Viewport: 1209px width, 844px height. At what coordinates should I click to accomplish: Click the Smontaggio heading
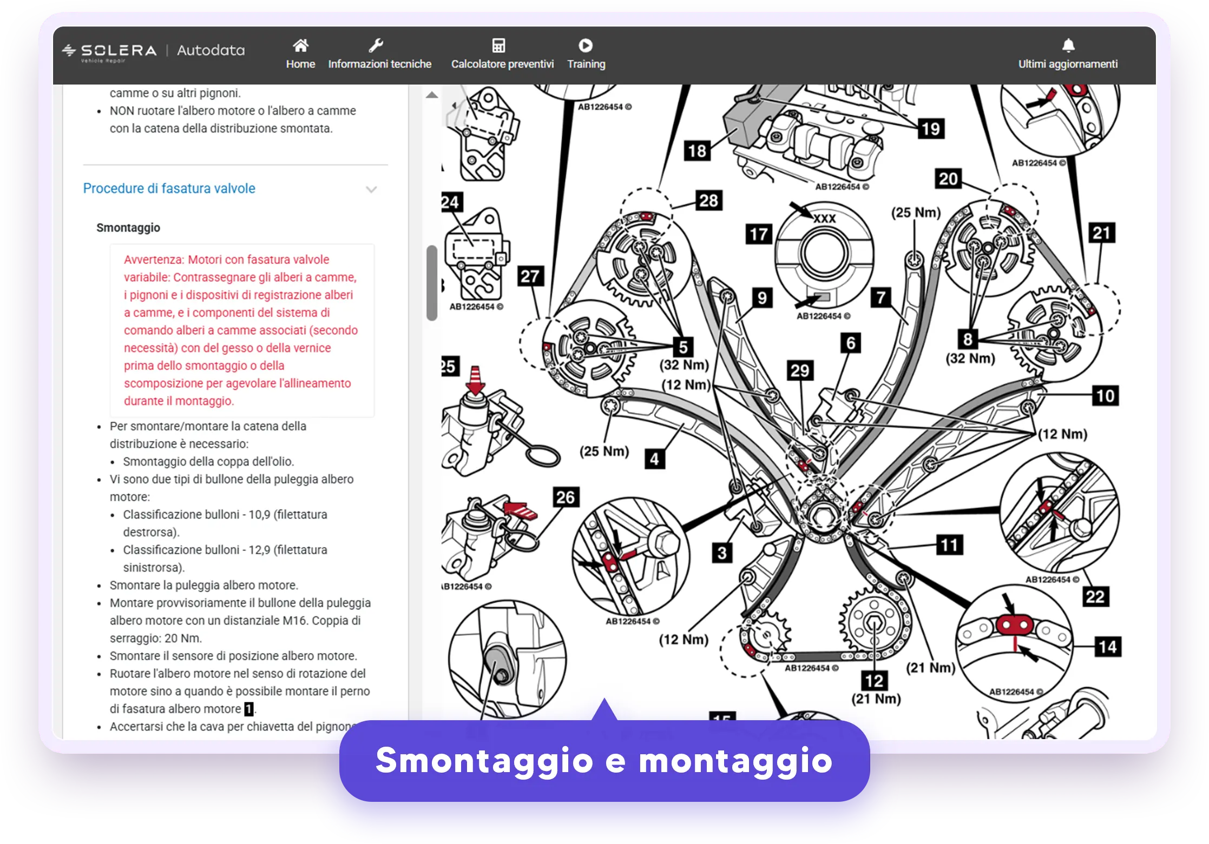coord(128,228)
